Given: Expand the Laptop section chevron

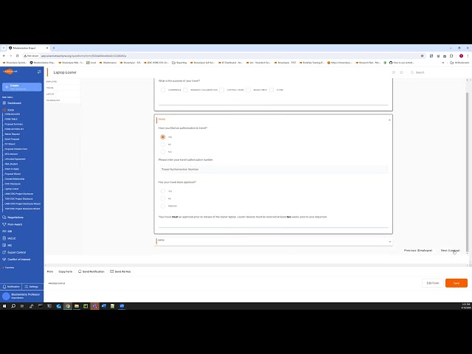Looking at the screenshot, I should tap(389, 241).
